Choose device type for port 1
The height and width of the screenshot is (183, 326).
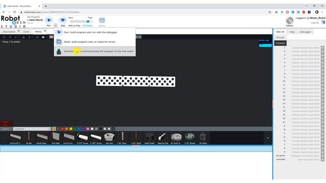(x=305, y=48)
